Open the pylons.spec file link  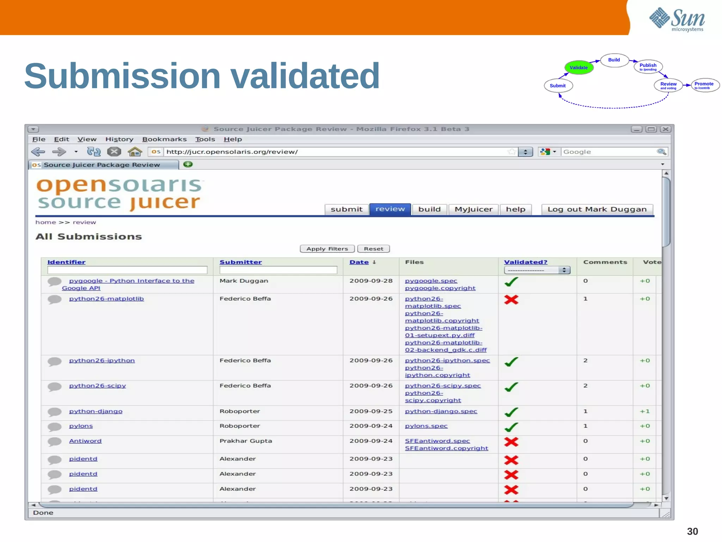[x=426, y=426]
